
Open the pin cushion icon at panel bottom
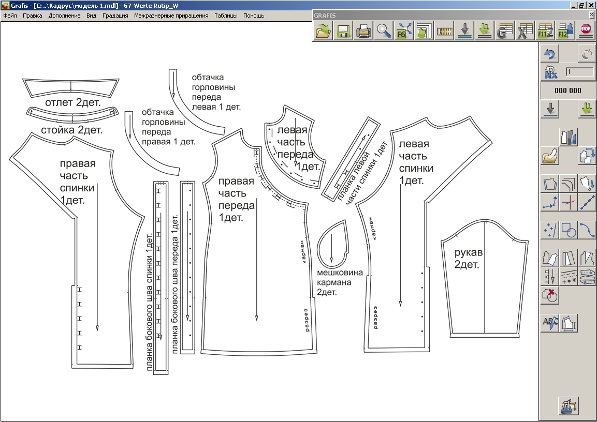pyautogui.click(x=569, y=405)
